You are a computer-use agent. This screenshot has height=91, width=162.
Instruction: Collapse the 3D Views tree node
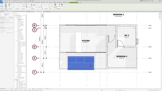[16, 41]
